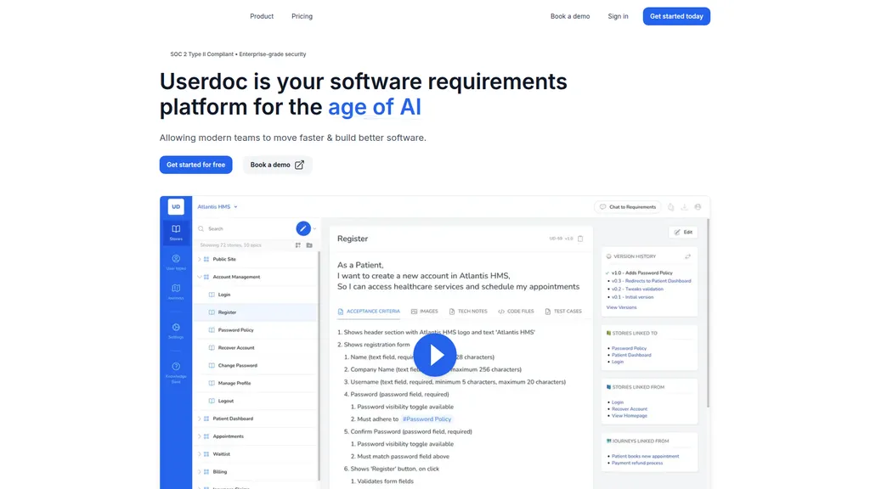Switch to the Tech Notes tab
Viewport: 870px width, 489px height.
tap(468, 312)
